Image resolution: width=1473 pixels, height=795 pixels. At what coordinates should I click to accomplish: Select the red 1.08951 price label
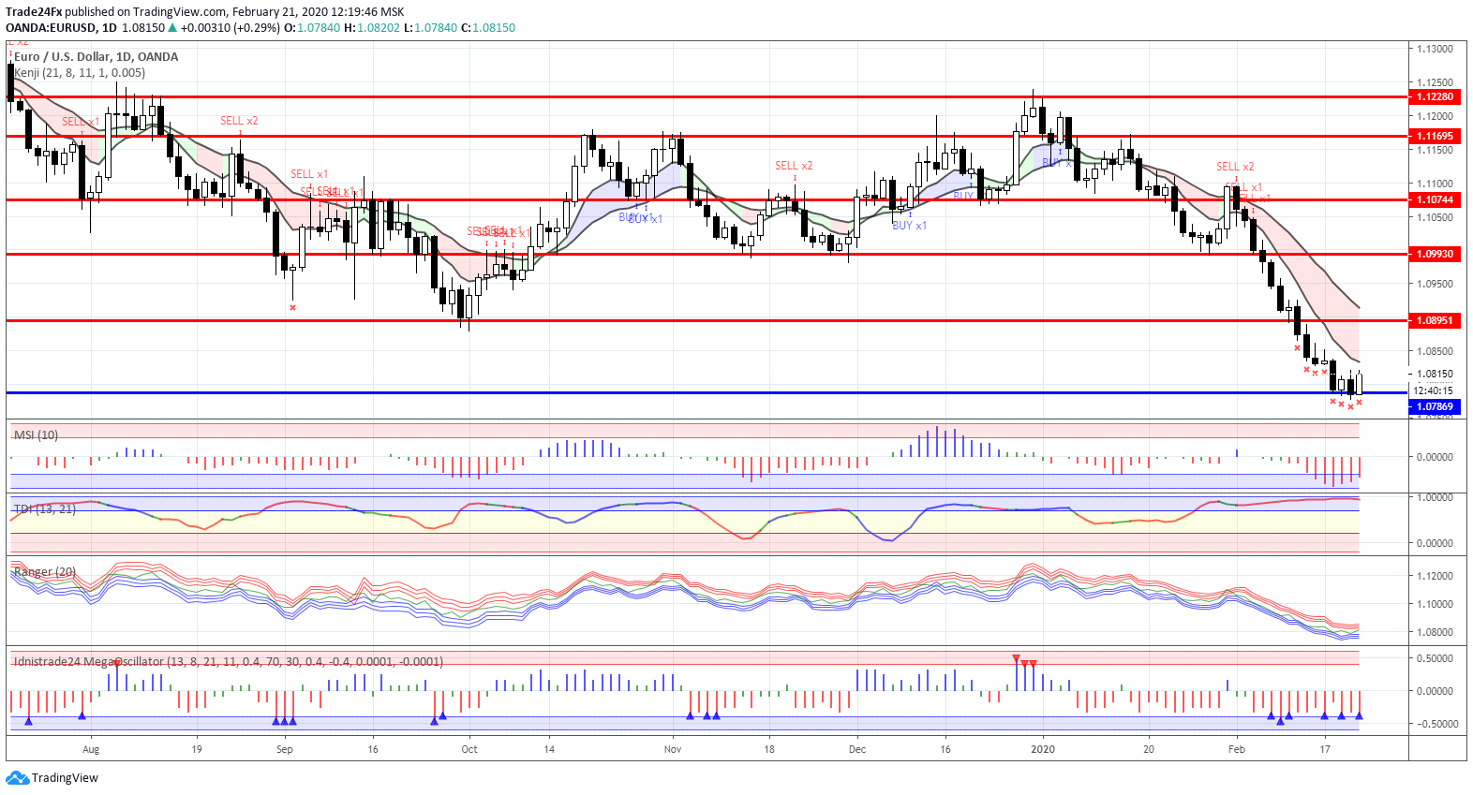coord(1434,320)
